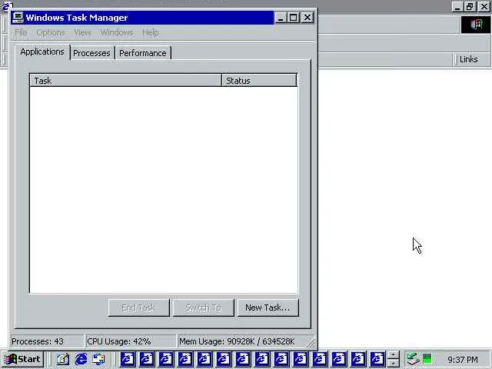Click the Show Desktop quick launch icon

62,359
